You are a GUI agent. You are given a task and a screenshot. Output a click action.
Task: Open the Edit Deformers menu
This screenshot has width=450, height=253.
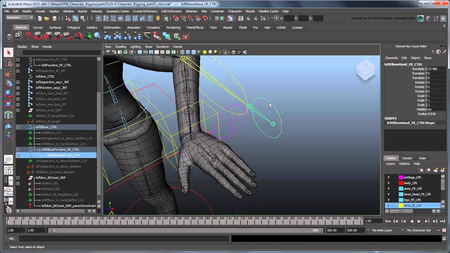[172, 11]
